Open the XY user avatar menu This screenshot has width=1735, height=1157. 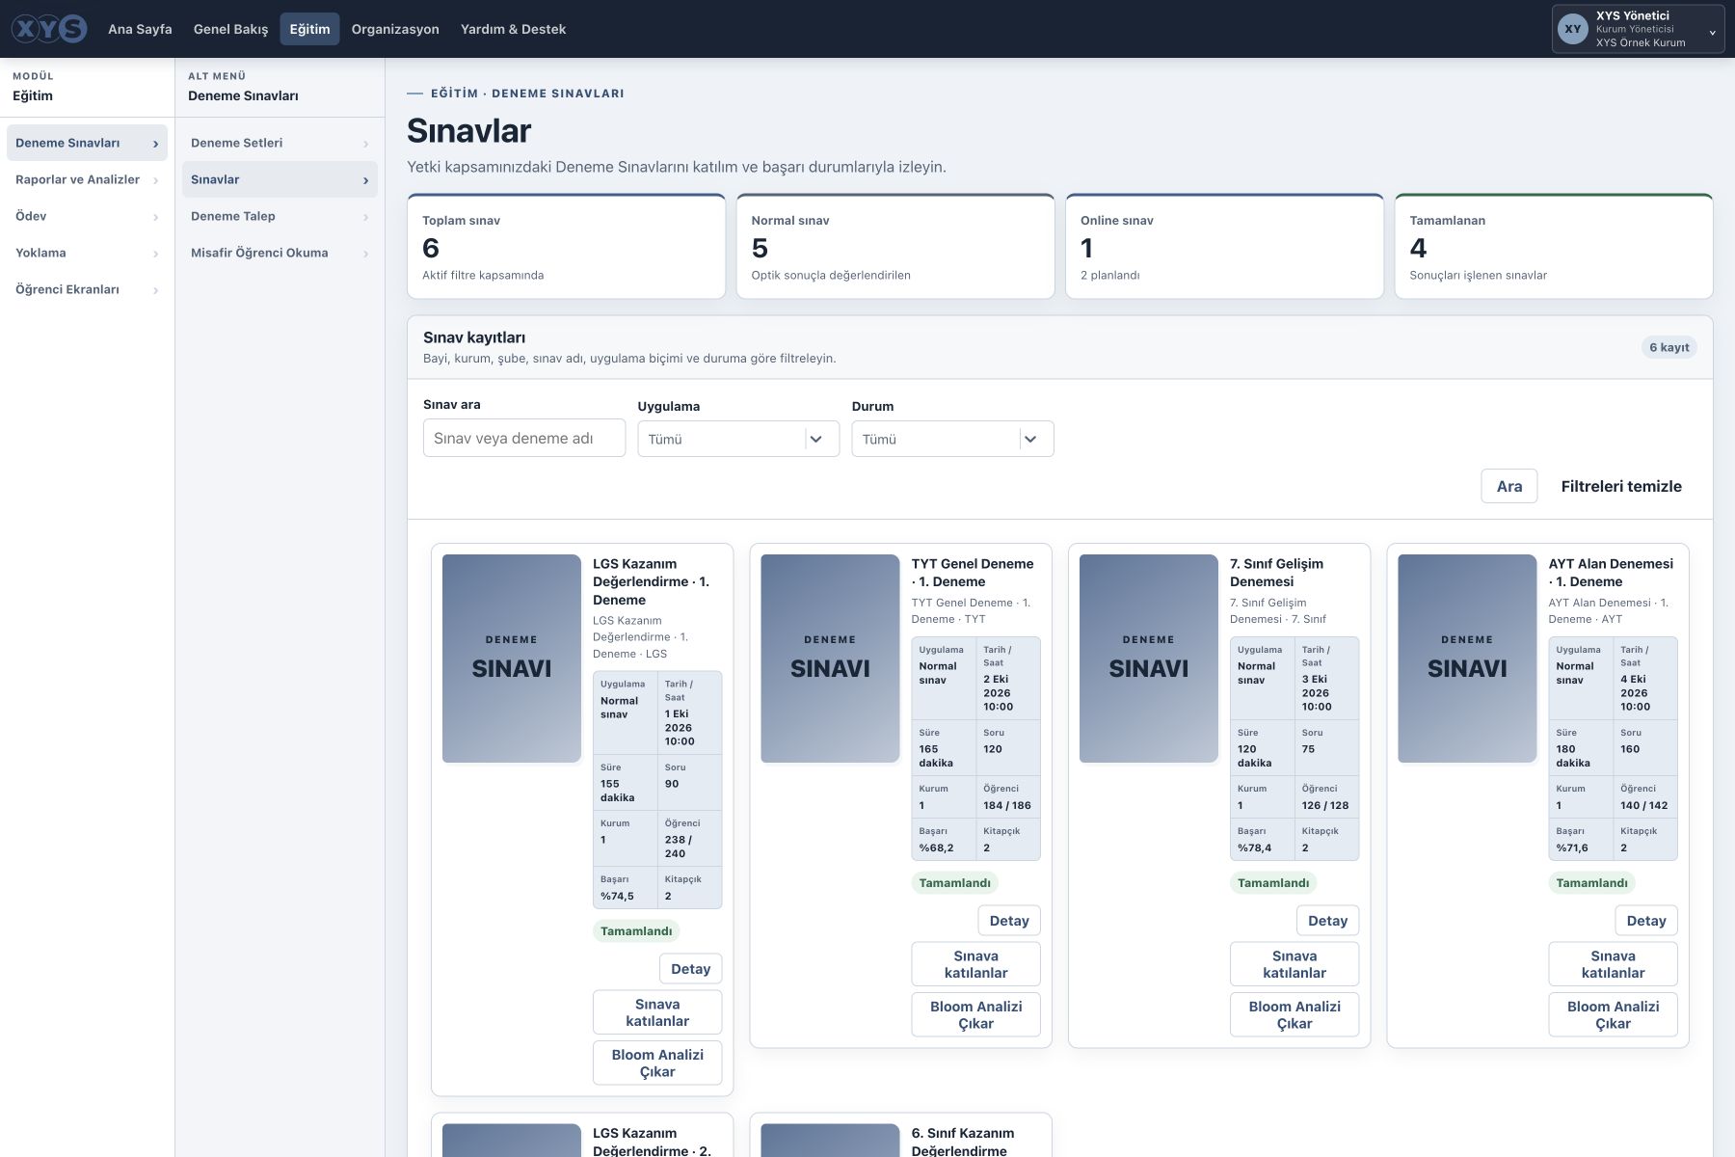(x=1573, y=29)
